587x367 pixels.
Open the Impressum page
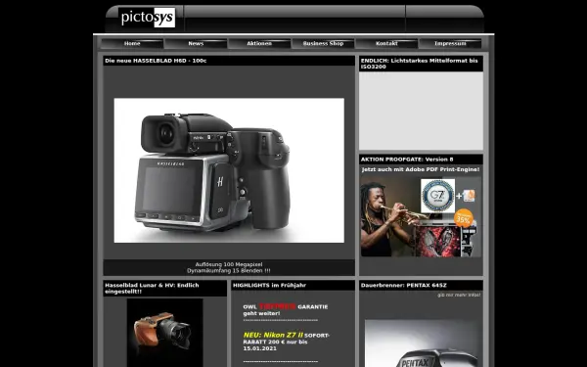click(450, 44)
